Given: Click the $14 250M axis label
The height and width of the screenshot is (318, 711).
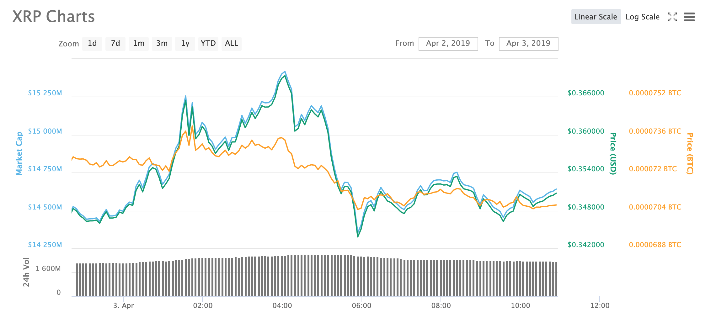Looking at the screenshot, I should [x=45, y=245].
